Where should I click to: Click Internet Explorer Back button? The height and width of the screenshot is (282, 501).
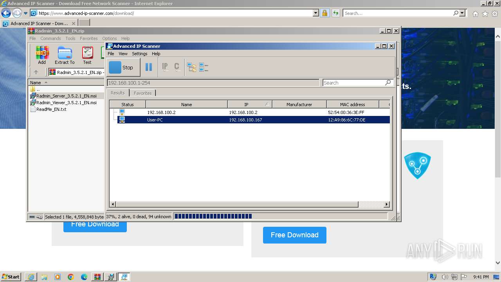click(6, 13)
